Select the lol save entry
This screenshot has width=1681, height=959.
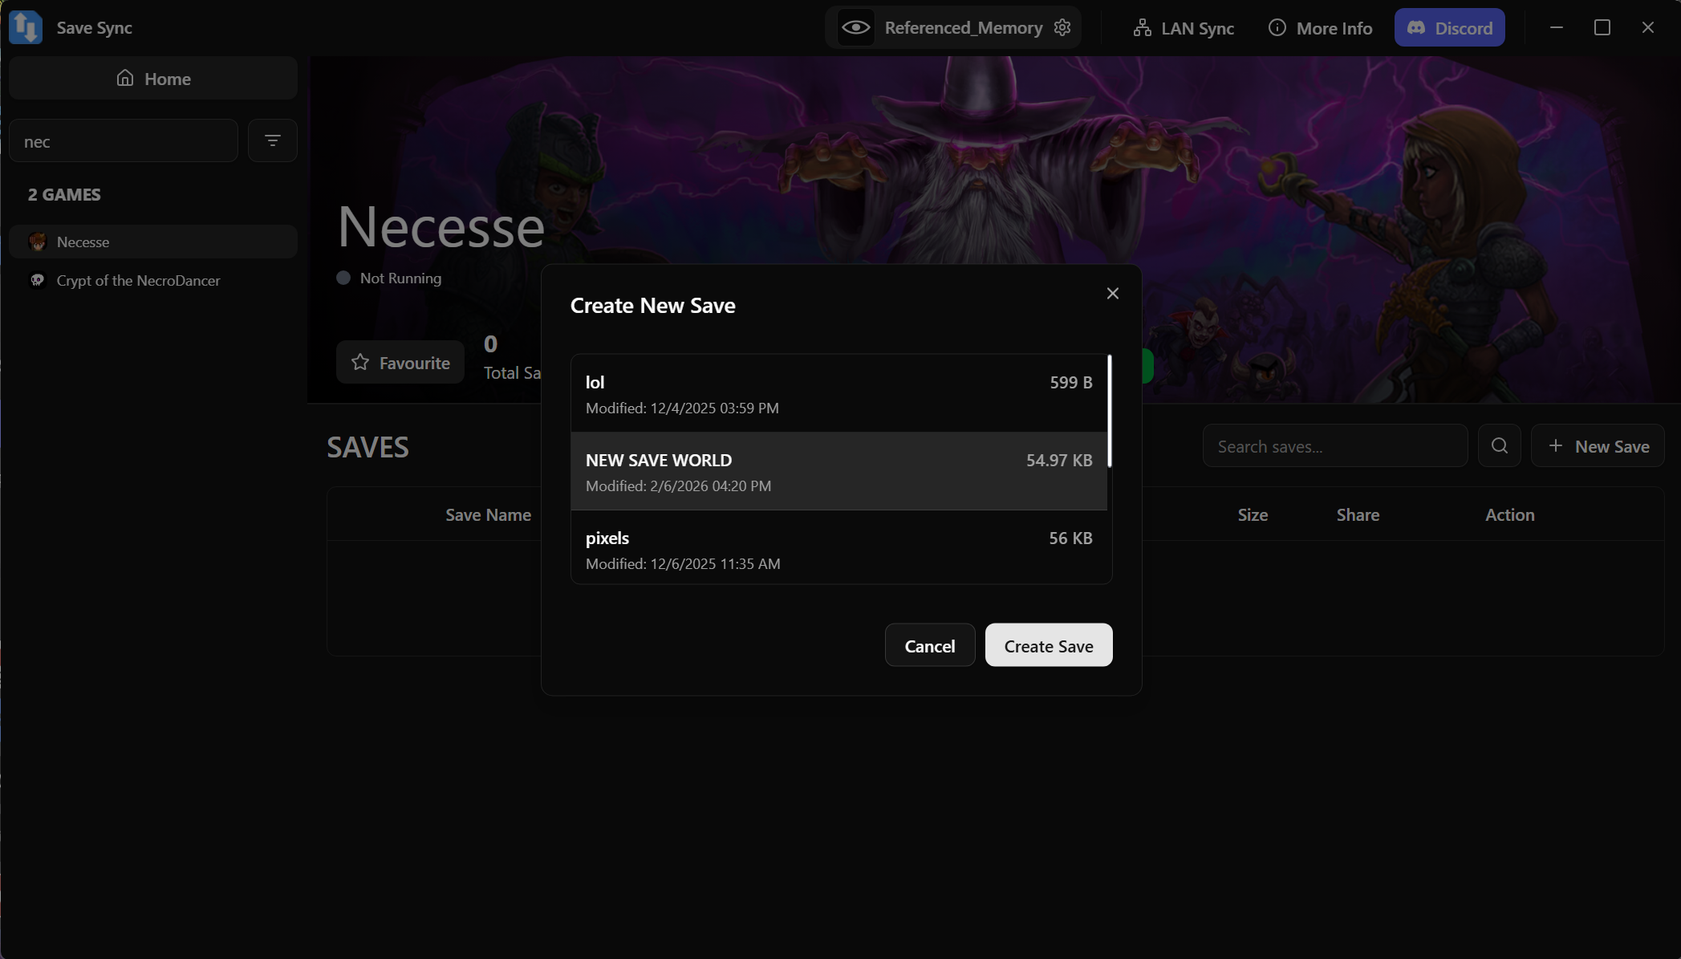838,394
